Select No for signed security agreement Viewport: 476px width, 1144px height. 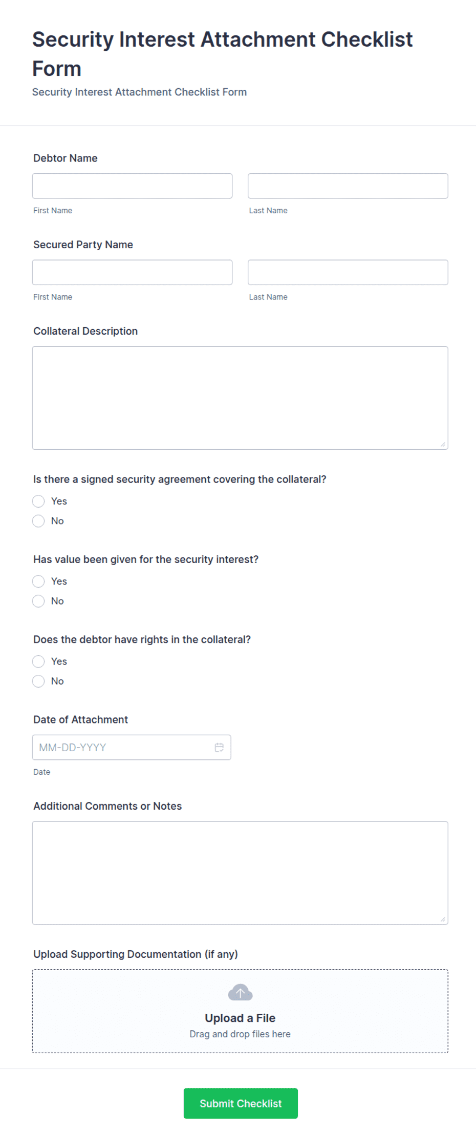(x=38, y=521)
